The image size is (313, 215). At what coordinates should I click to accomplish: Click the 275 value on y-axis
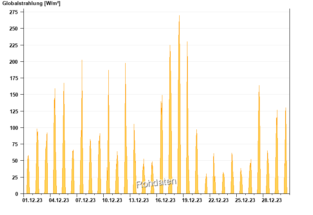[x=14, y=12]
